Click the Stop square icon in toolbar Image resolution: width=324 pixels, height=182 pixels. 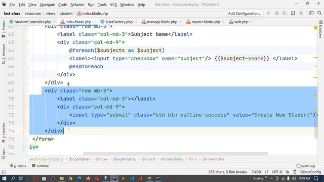(301, 13)
